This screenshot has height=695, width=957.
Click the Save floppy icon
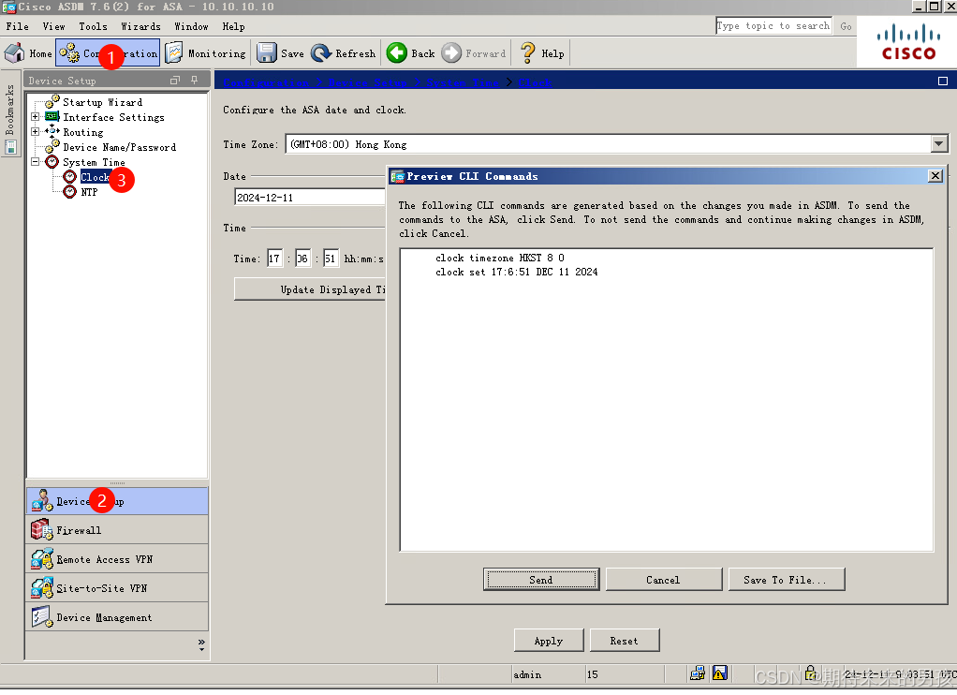[x=266, y=53]
